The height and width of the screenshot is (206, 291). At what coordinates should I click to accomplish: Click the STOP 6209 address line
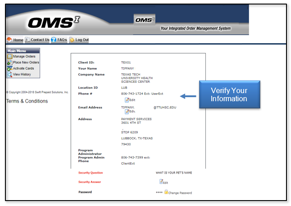pos(130,132)
